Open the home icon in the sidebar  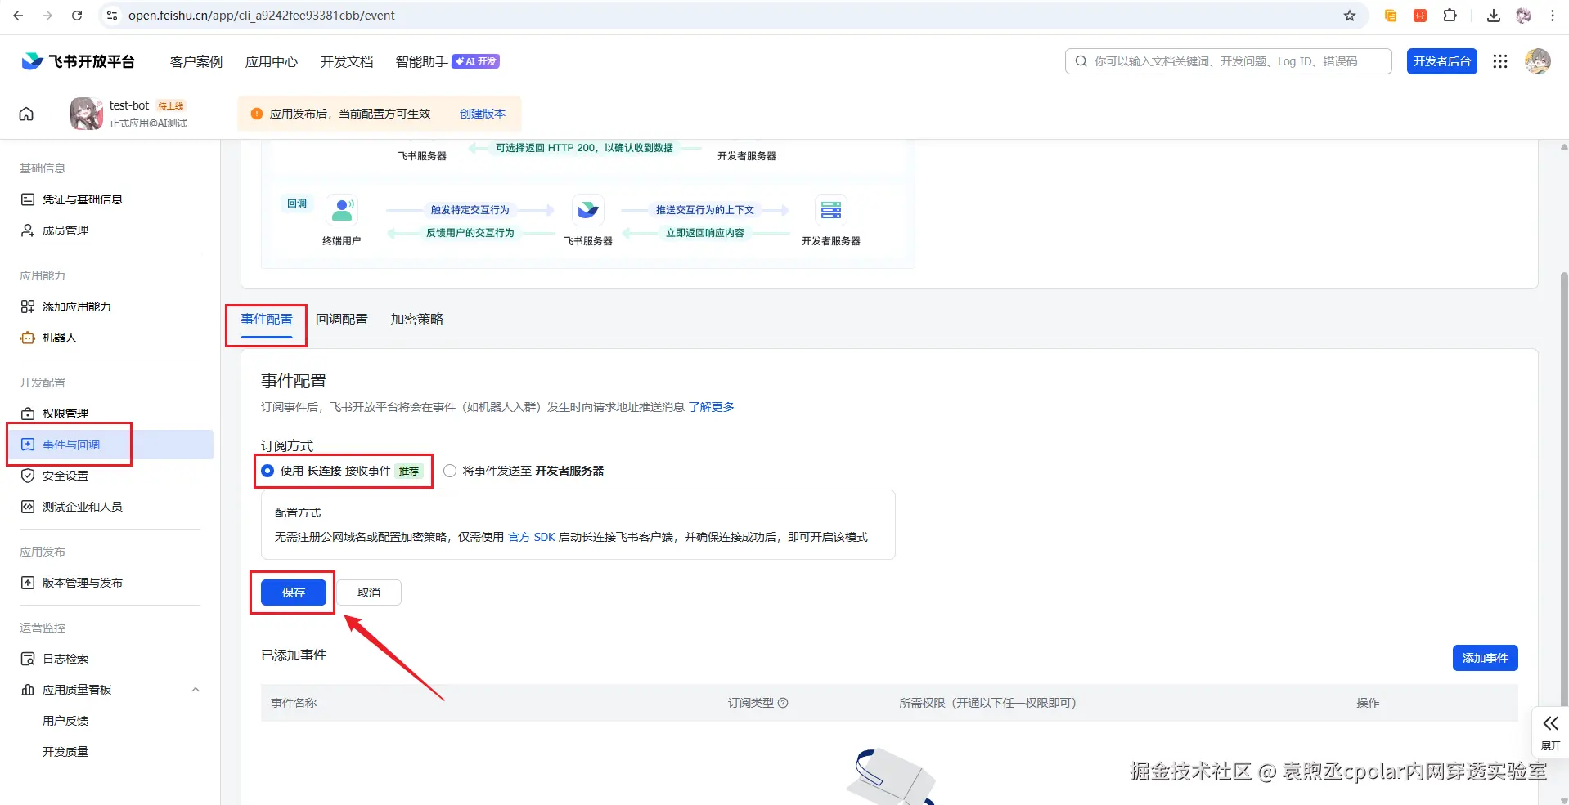tap(25, 114)
